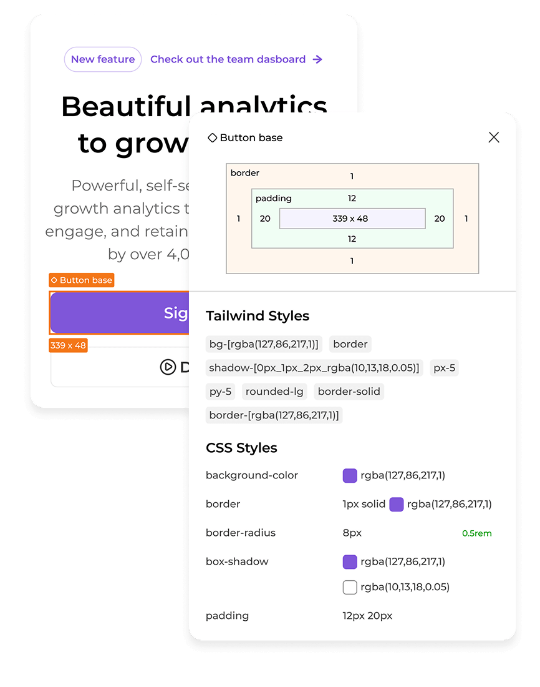Click the diamond icon beside Button base title

click(x=213, y=137)
